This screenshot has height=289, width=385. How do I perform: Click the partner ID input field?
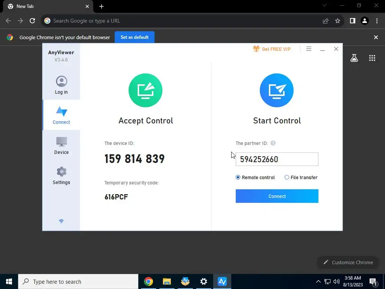click(x=277, y=159)
